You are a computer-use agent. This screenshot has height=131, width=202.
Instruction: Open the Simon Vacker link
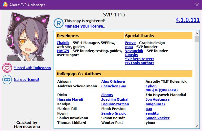[157, 118]
